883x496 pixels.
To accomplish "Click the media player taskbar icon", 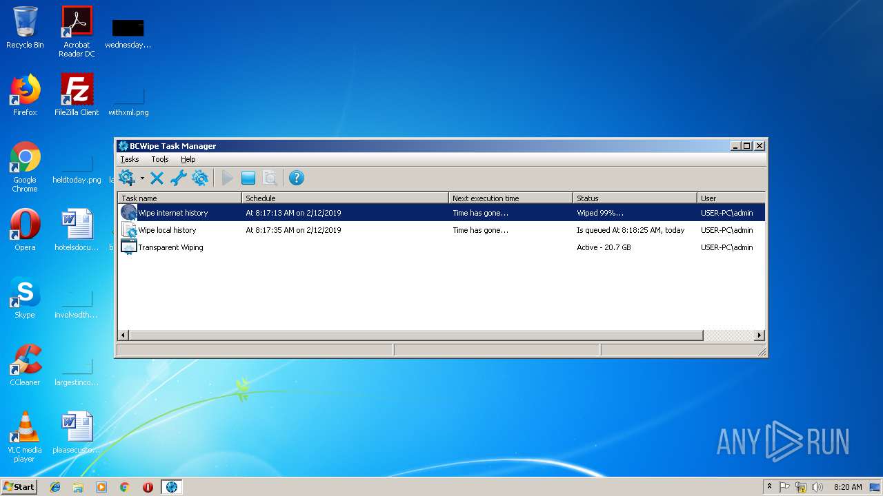I will pyautogui.click(x=101, y=487).
